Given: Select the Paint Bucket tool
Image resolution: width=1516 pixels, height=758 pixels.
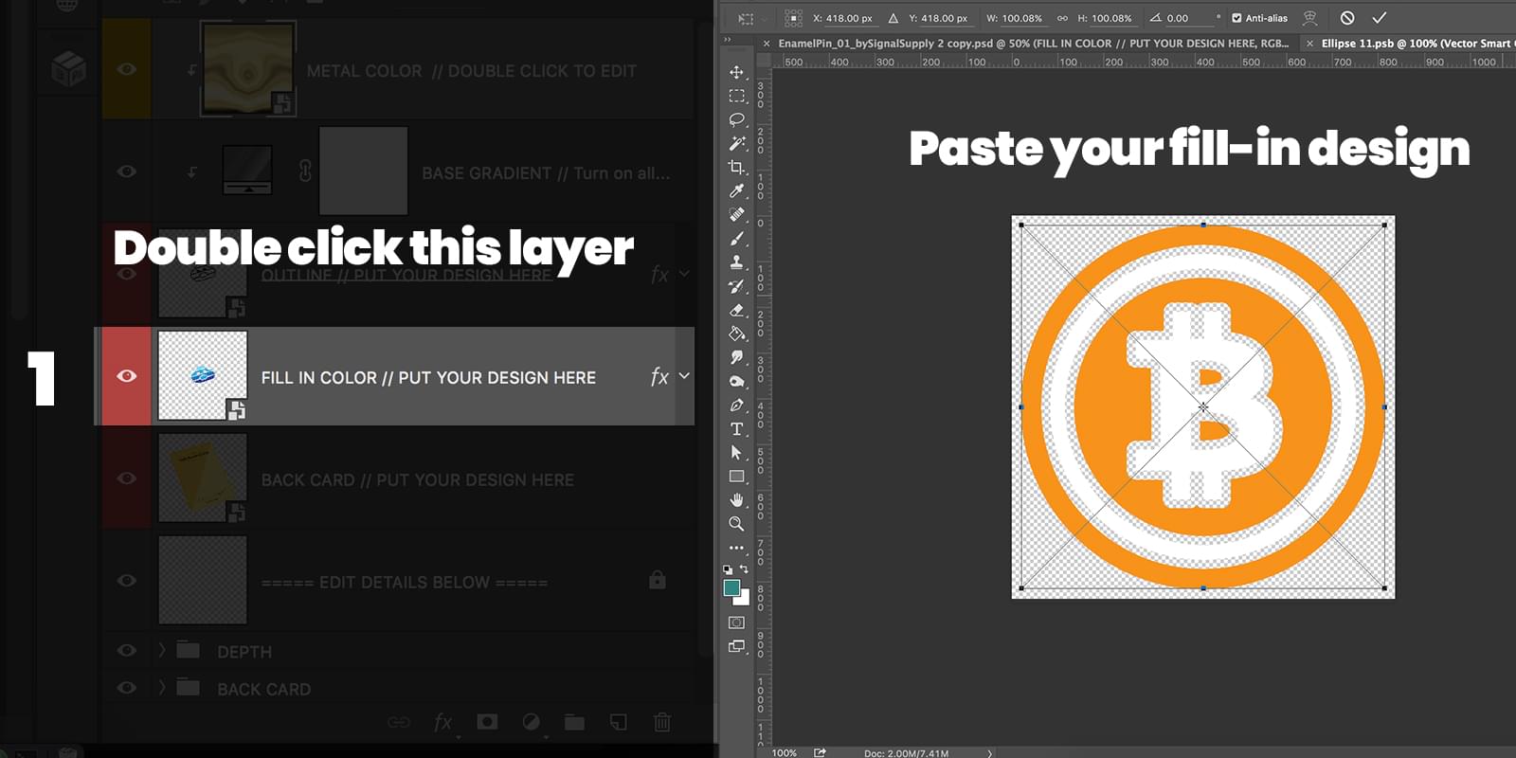Looking at the screenshot, I should (x=736, y=334).
